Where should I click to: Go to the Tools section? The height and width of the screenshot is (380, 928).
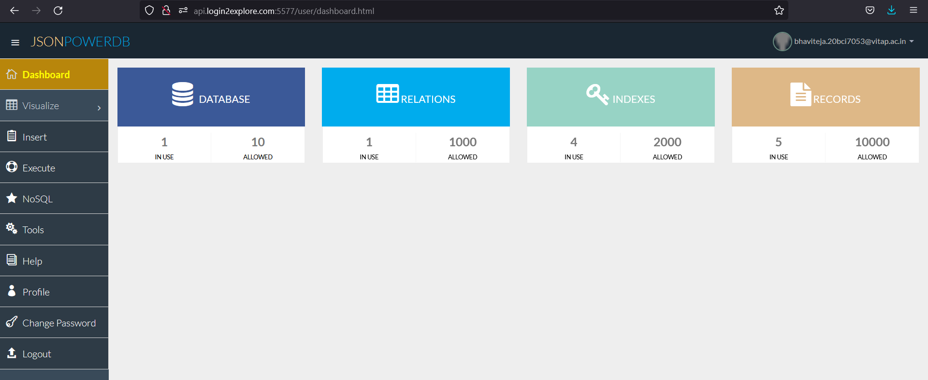coord(54,229)
